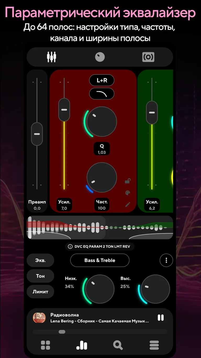Open the Bass & Treble preset button

(x=100, y=260)
